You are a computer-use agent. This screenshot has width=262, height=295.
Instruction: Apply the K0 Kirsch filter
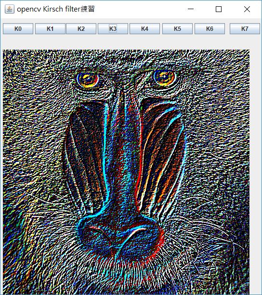click(18, 28)
